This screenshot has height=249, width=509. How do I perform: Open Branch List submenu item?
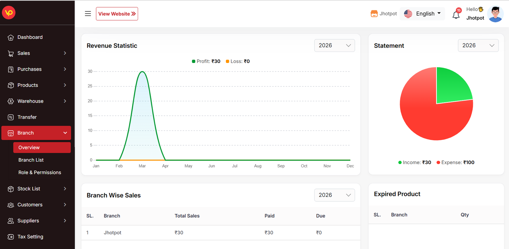point(31,160)
